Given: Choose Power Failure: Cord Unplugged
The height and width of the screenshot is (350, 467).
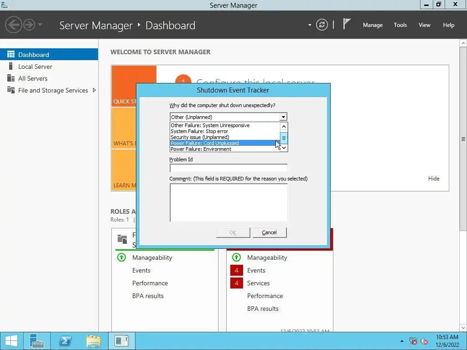Looking at the screenshot, I should 225,143.
